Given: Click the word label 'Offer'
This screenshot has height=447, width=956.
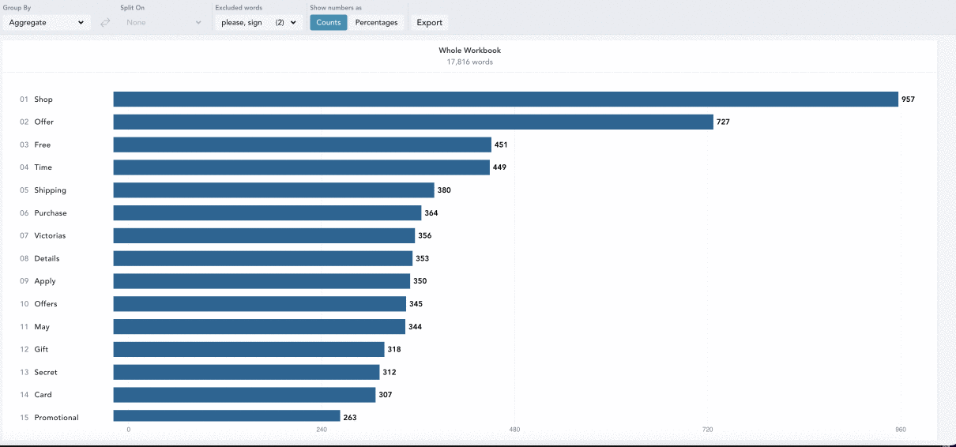Looking at the screenshot, I should pos(44,122).
